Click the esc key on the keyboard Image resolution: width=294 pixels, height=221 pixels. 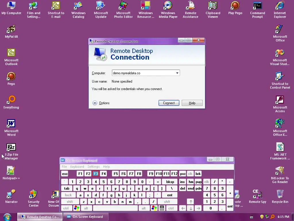pyautogui.click(x=65, y=174)
